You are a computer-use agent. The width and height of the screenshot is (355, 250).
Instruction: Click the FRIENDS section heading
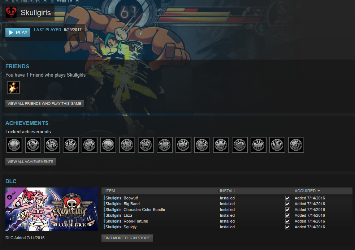click(x=17, y=66)
